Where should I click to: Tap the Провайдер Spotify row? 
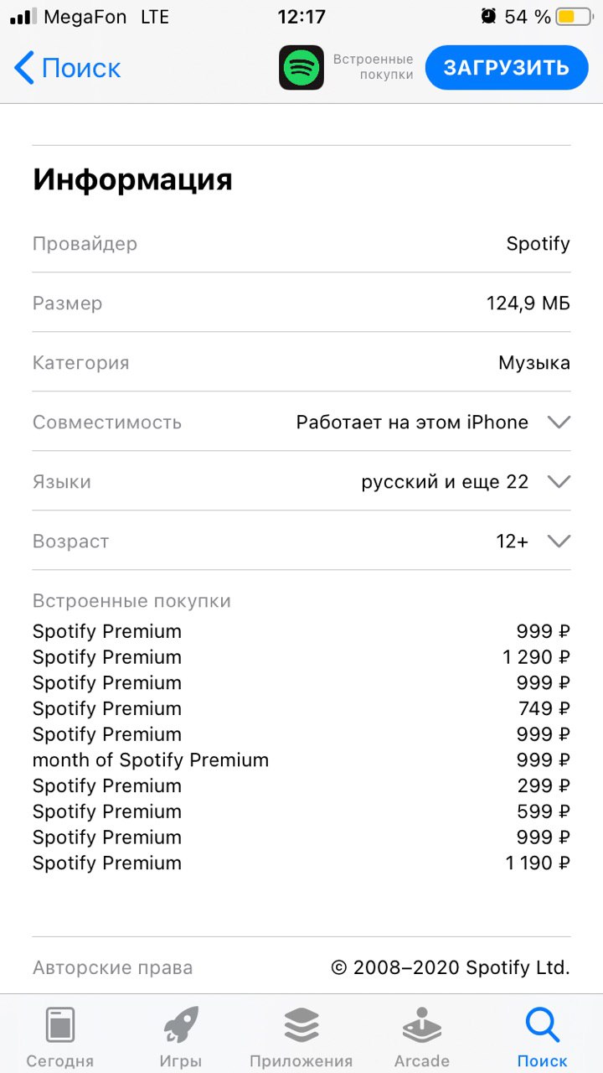301,244
